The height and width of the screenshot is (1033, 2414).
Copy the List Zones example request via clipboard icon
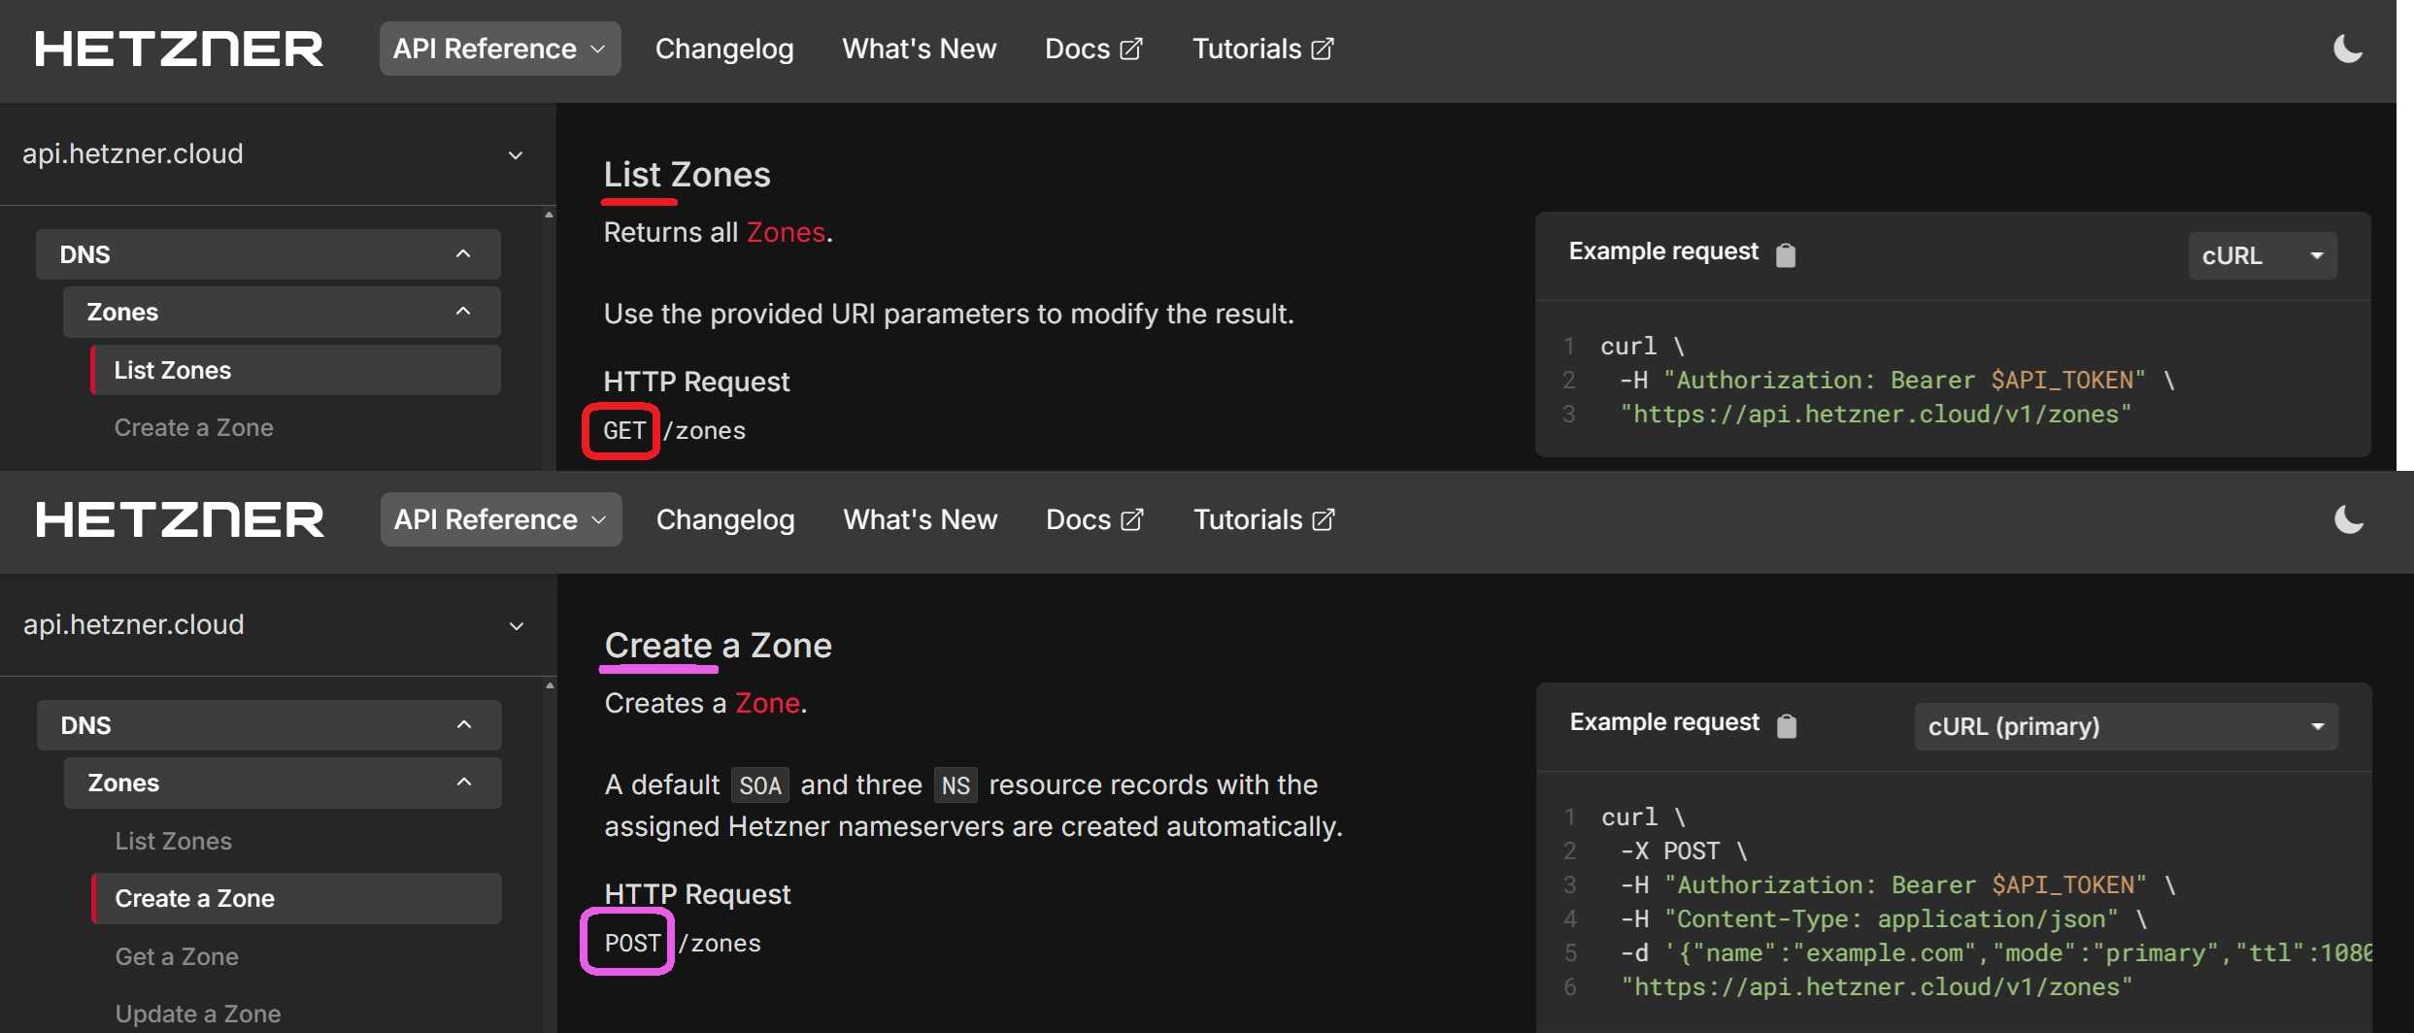1785,254
